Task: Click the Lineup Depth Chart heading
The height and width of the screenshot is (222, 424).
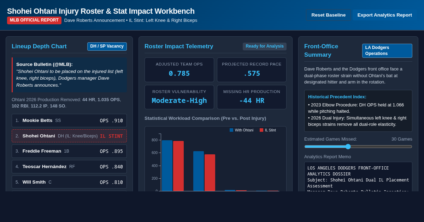Action: tap(39, 47)
